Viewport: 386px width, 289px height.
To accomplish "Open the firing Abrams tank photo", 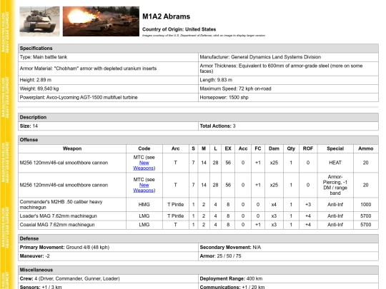I will (101, 21).
